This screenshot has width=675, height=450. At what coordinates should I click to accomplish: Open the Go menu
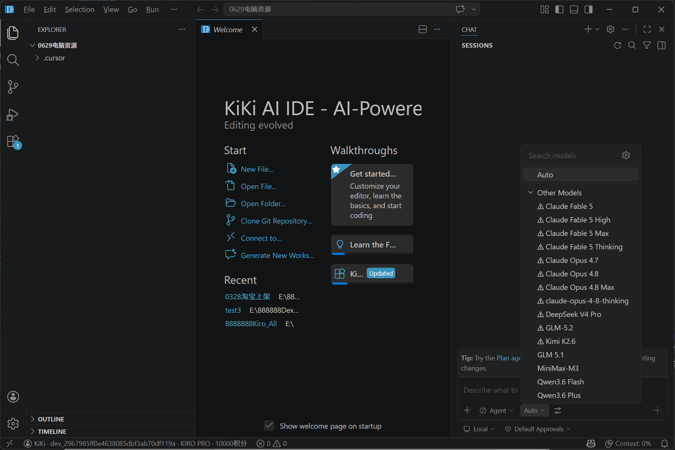point(132,9)
